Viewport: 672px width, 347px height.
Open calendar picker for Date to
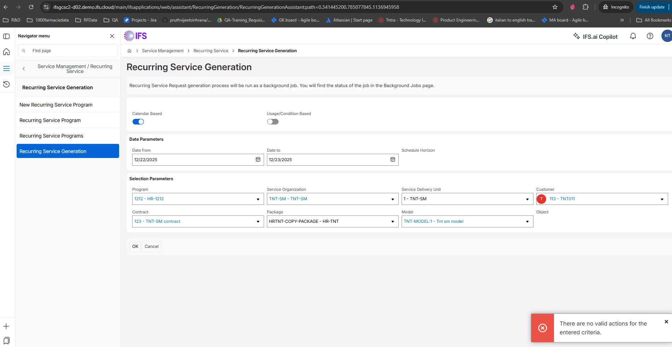point(393,160)
